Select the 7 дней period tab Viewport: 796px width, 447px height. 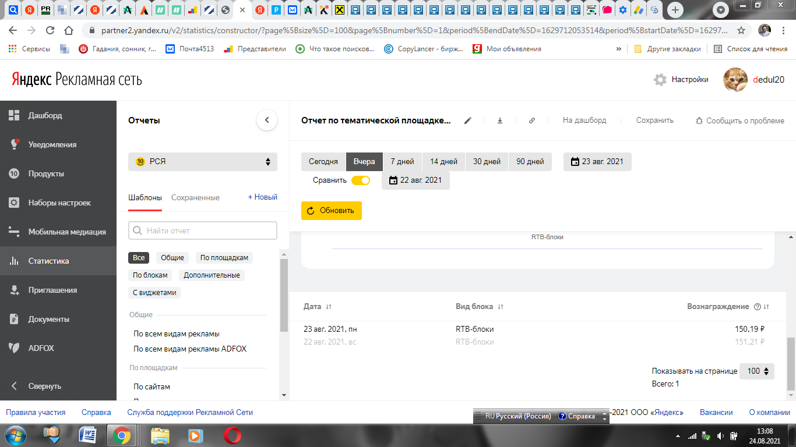pyautogui.click(x=402, y=162)
